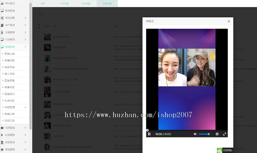Image resolution: width=257 pixels, height=153 pixels.
Task: Adjust the video volume slider
Action: (204, 134)
